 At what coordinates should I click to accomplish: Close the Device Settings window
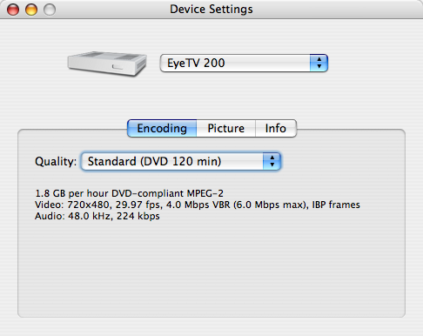tap(13, 10)
